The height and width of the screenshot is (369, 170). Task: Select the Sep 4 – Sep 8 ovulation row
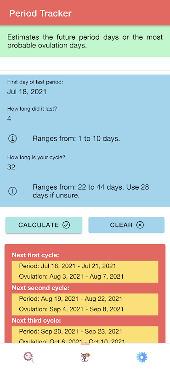point(85,309)
